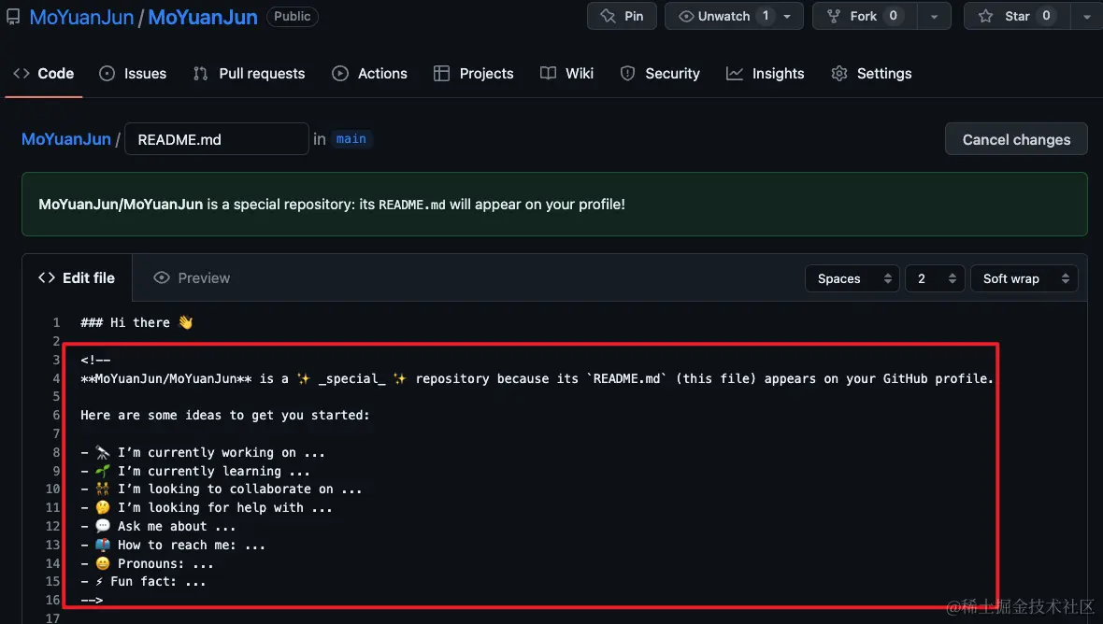Click the Pin repository button
This screenshot has height=624, width=1103.
point(622,16)
